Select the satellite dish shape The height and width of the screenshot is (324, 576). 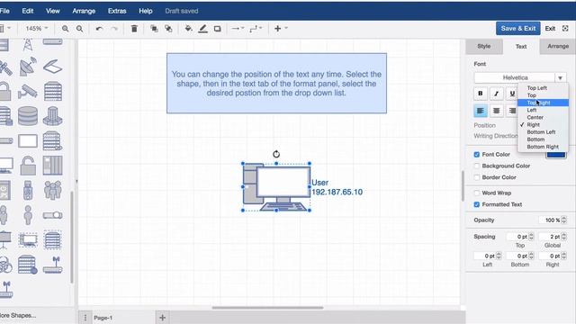click(28, 66)
